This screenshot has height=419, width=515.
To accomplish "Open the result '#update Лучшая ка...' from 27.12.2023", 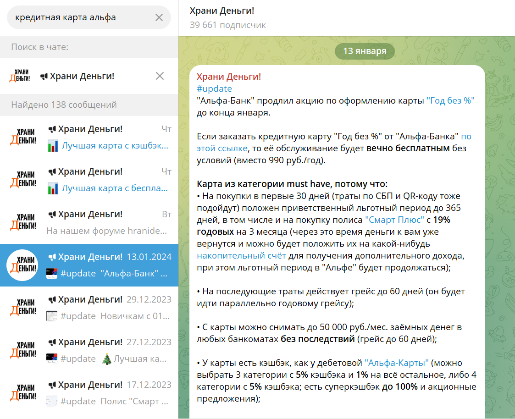I will point(89,350).
